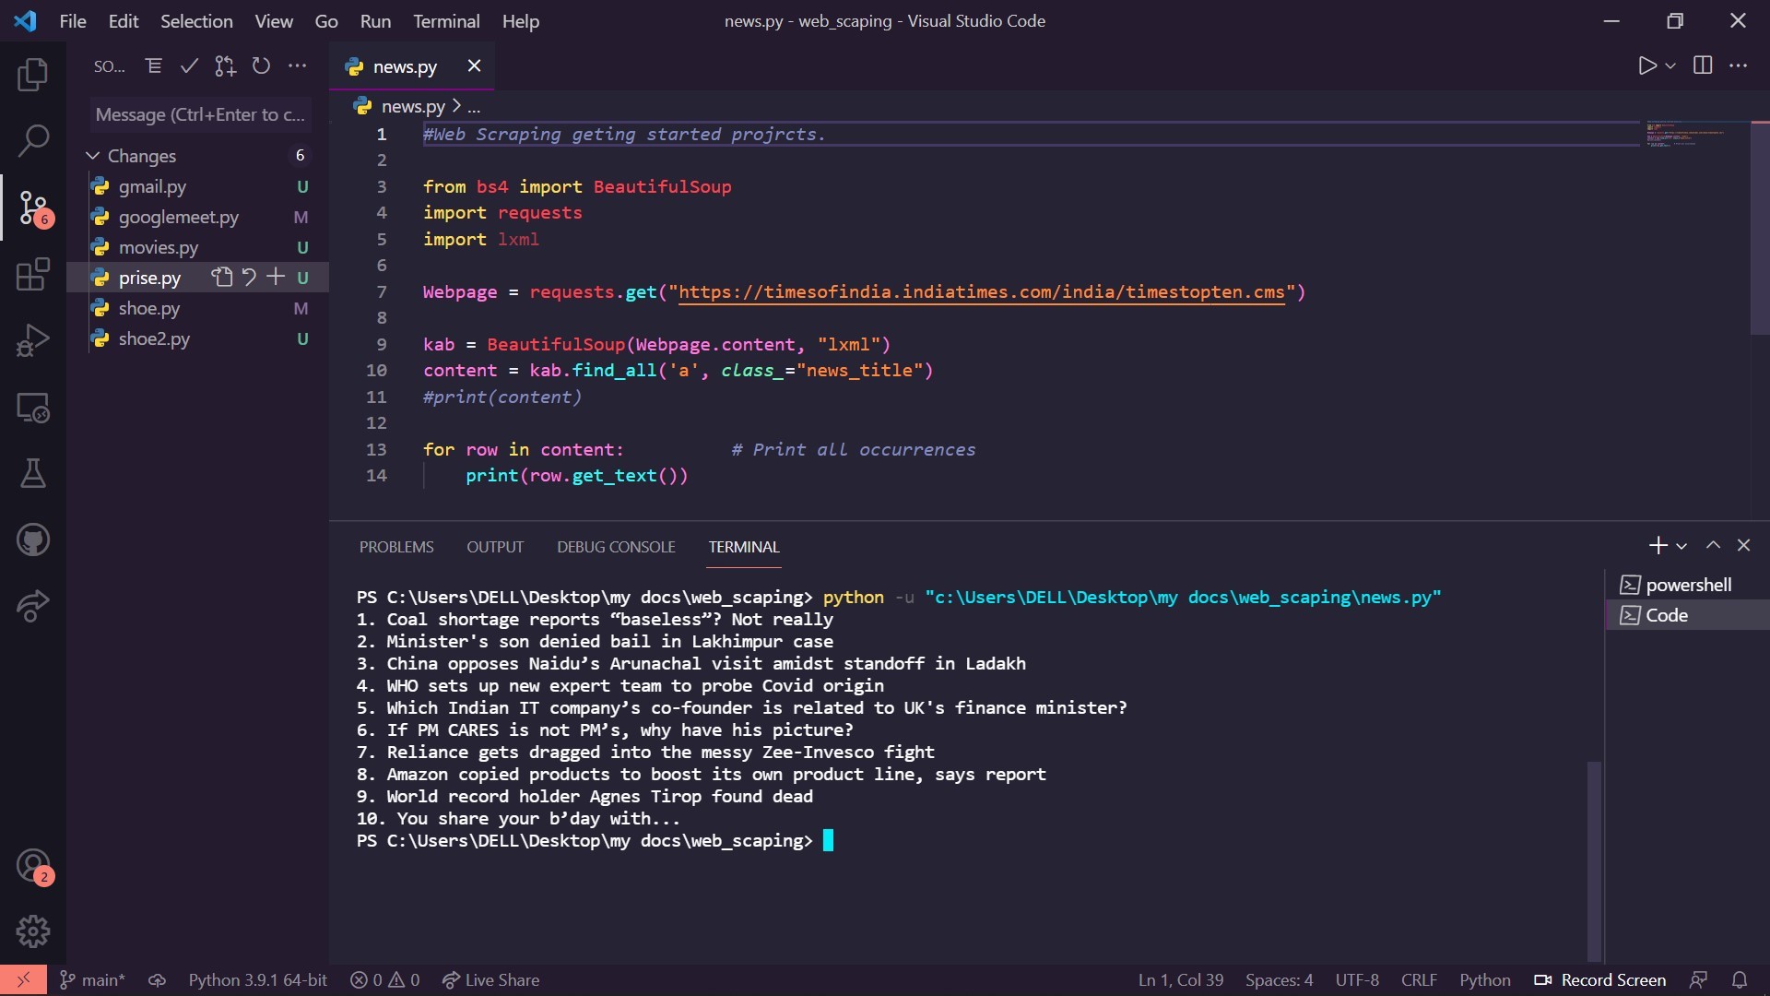Click Python 3.9.1 64-bit interpreter selector

[x=257, y=979]
